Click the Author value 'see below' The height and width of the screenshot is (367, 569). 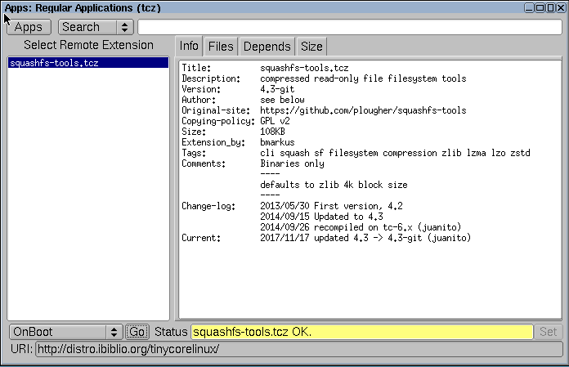pos(282,100)
